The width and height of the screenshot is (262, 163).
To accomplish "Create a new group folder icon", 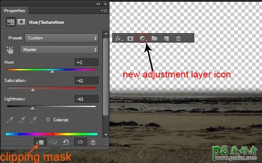I will click(x=154, y=38).
